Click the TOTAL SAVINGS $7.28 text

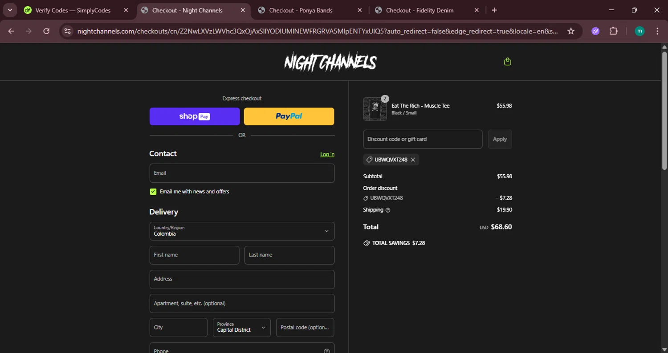pos(399,243)
